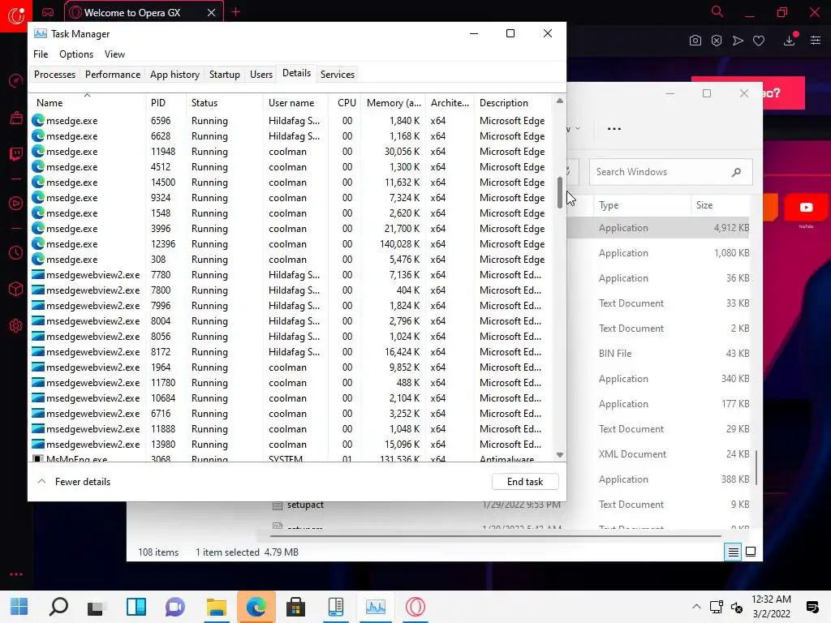Image resolution: width=831 pixels, height=623 pixels.
Task: Open Task Manager File menu
Action: (x=41, y=54)
